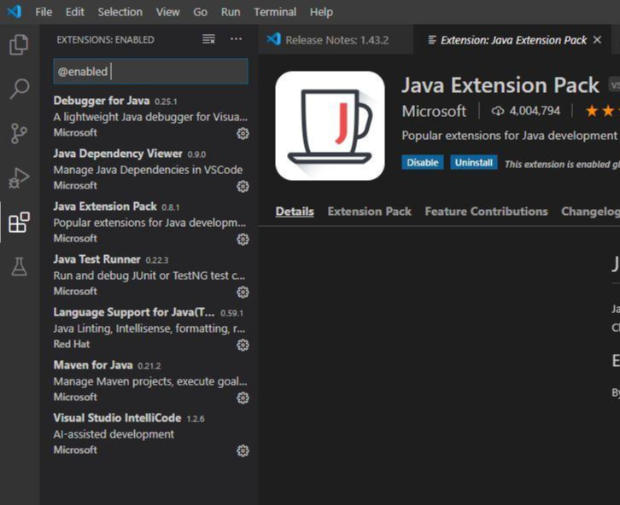Select Java Dependency Viewer extension
The image size is (620, 505).
[x=150, y=170]
